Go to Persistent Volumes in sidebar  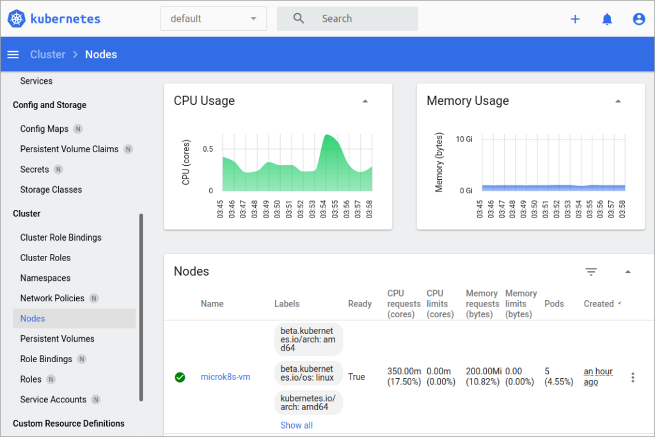57,338
